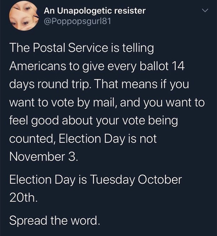The image size is (217, 236).
Task: Select the '20th.' text
Action: [23, 198]
